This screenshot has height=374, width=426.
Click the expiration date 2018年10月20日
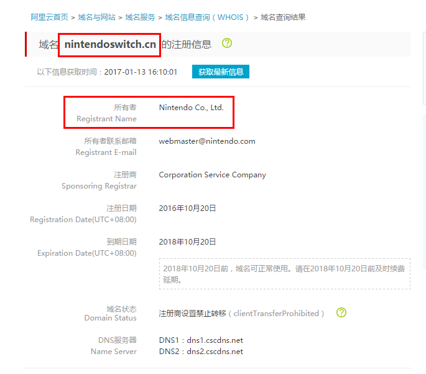pyautogui.click(x=187, y=242)
